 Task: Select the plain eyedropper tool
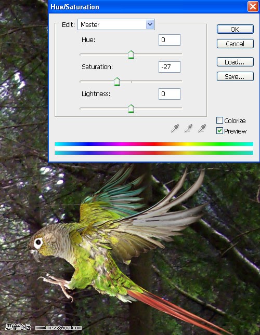point(175,128)
